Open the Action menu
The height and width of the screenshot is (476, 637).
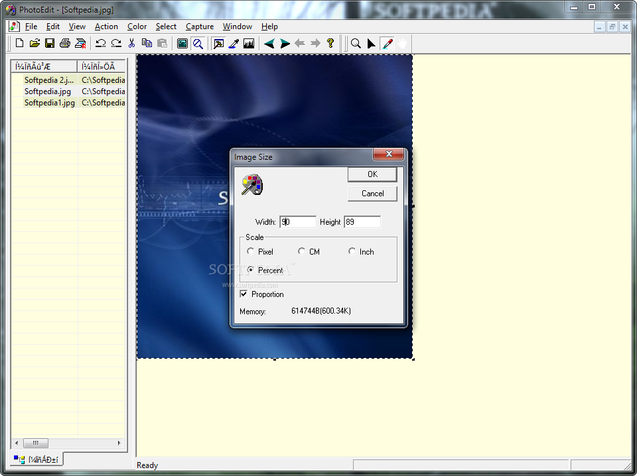click(106, 27)
